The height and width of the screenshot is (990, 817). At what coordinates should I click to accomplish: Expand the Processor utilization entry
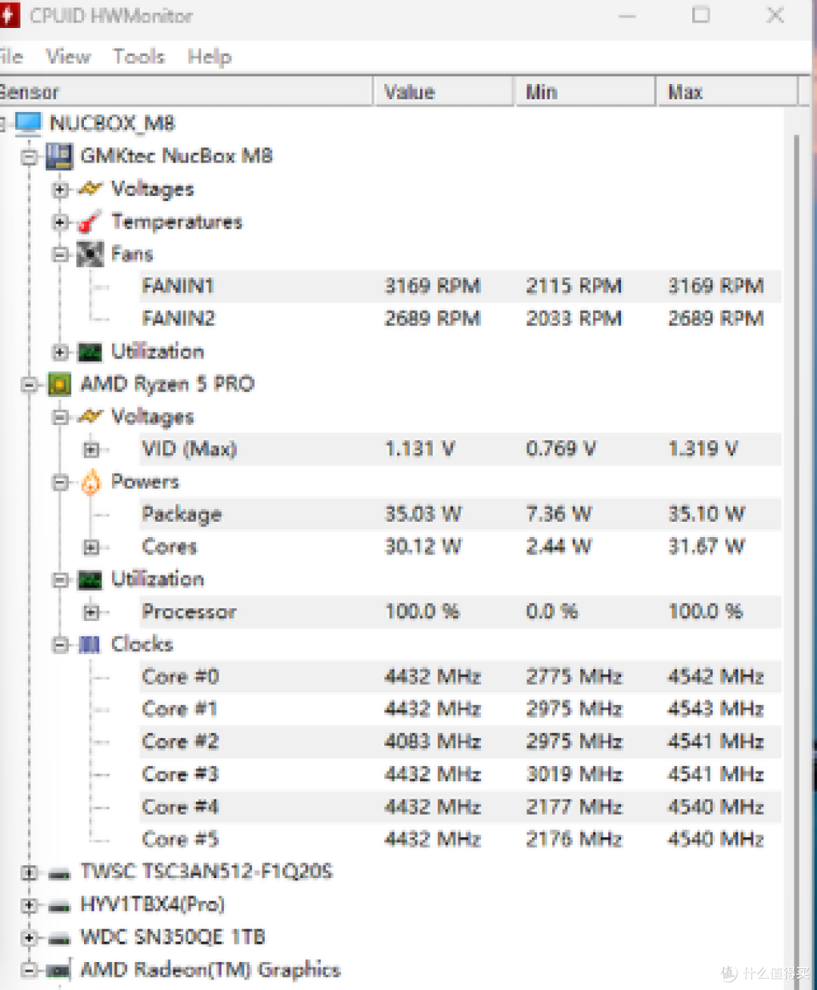pos(92,612)
